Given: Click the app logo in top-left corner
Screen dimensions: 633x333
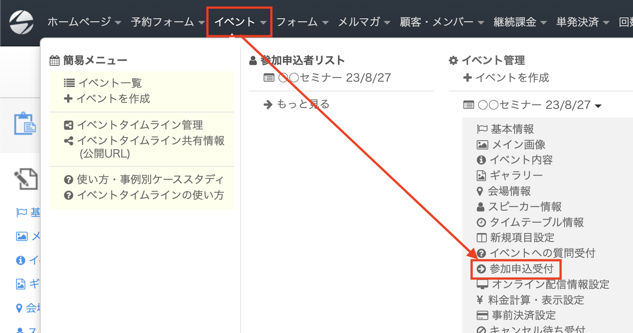Looking at the screenshot, I should tap(21, 22).
